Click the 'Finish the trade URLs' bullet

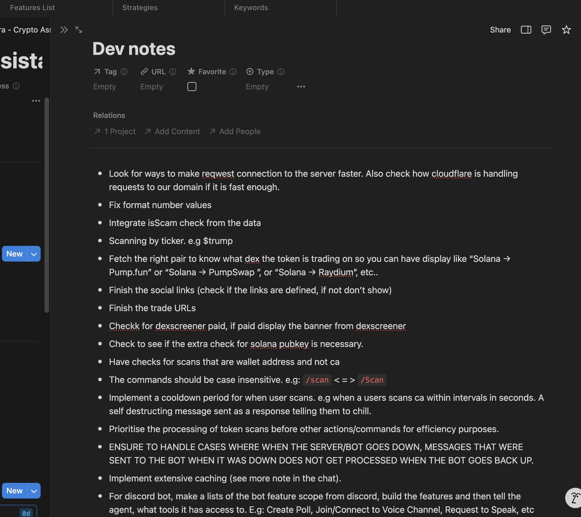pyautogui.click(x=153, y=308)
